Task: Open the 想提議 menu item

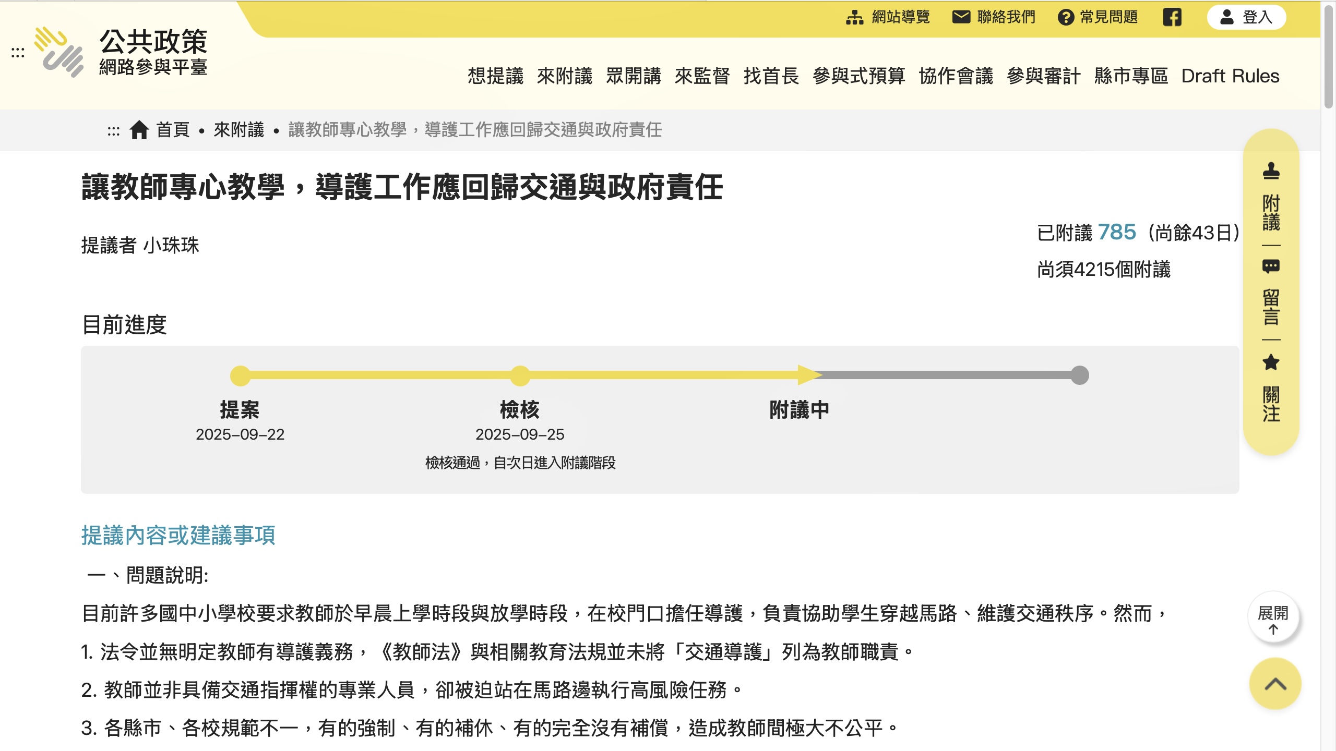Action: click(x=496, y=76)
